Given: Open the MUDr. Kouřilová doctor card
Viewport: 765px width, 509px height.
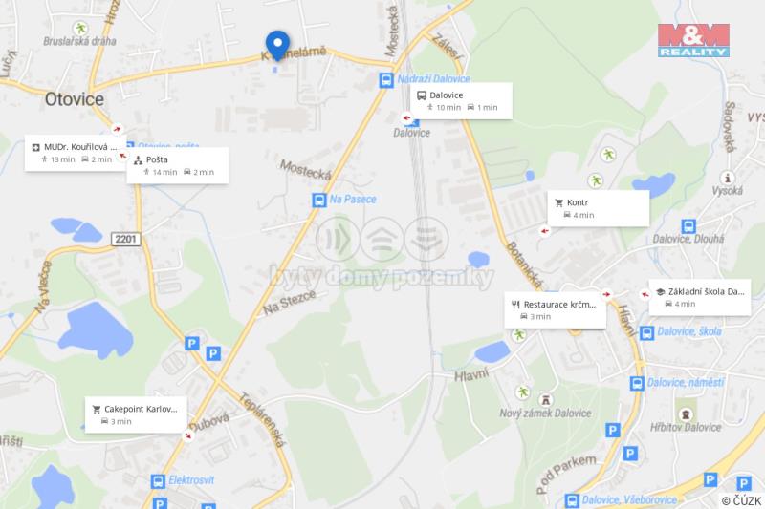Looking at the screenshot, I should tap(76, 153).
